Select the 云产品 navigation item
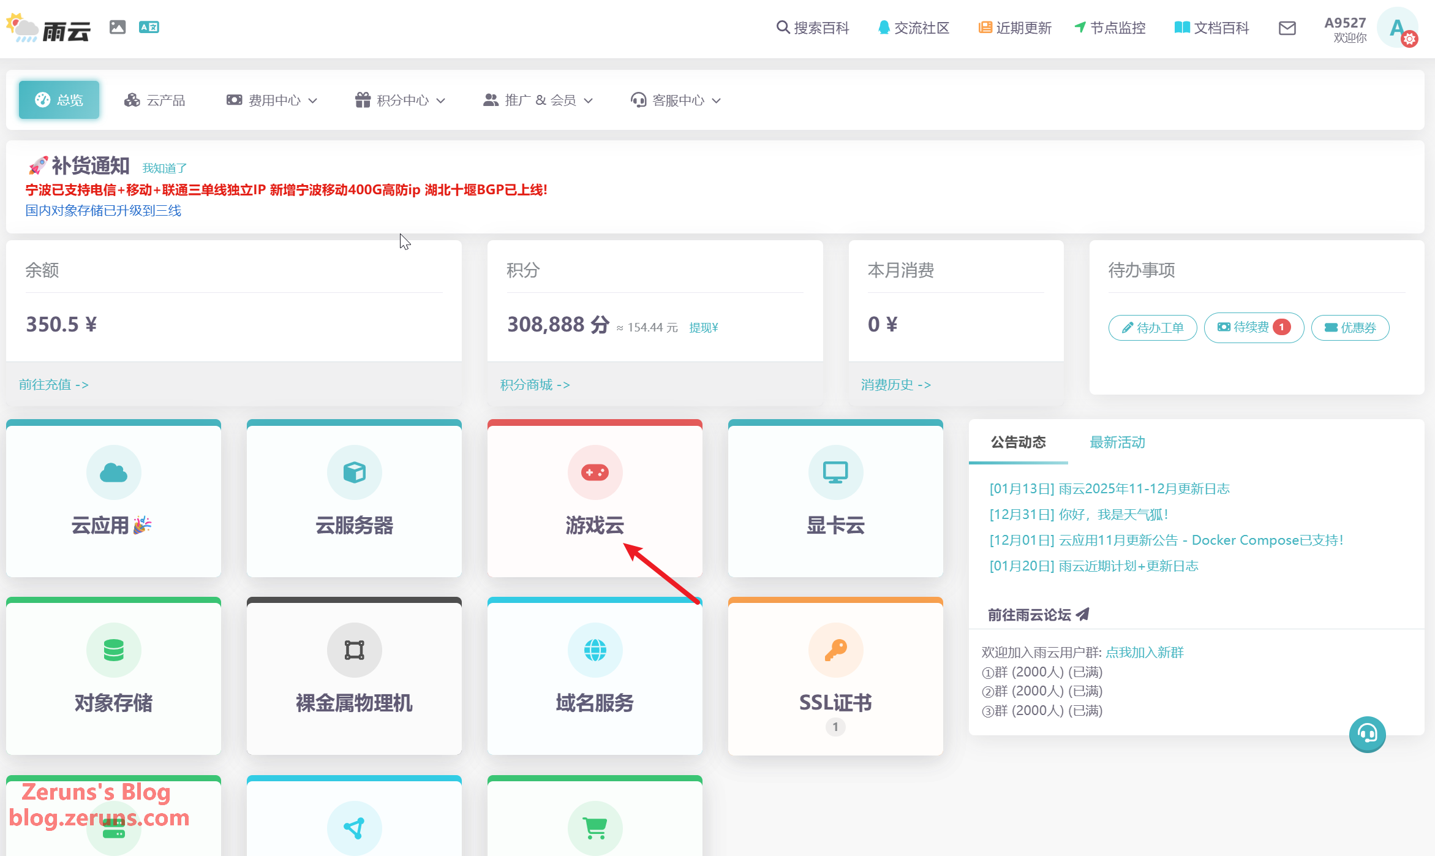The width and height of the screenshot is (1435, 856). click(155, 100)
